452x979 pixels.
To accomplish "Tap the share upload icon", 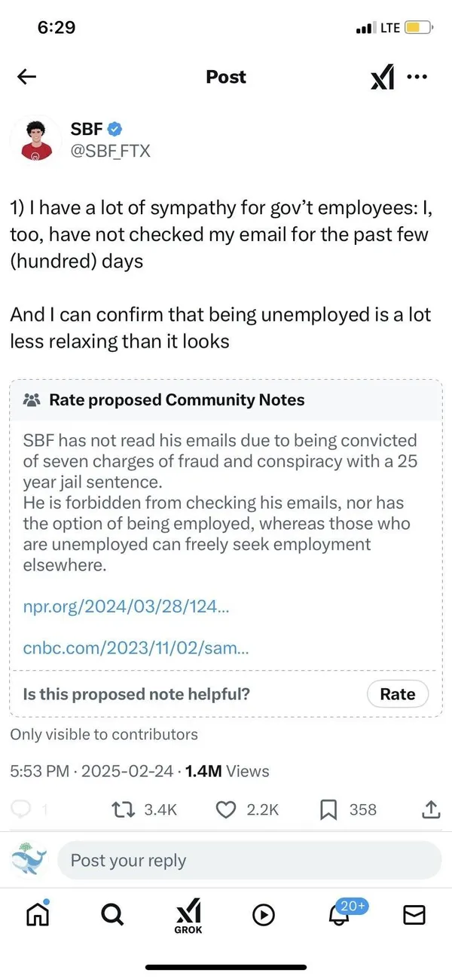I will 429,809.
